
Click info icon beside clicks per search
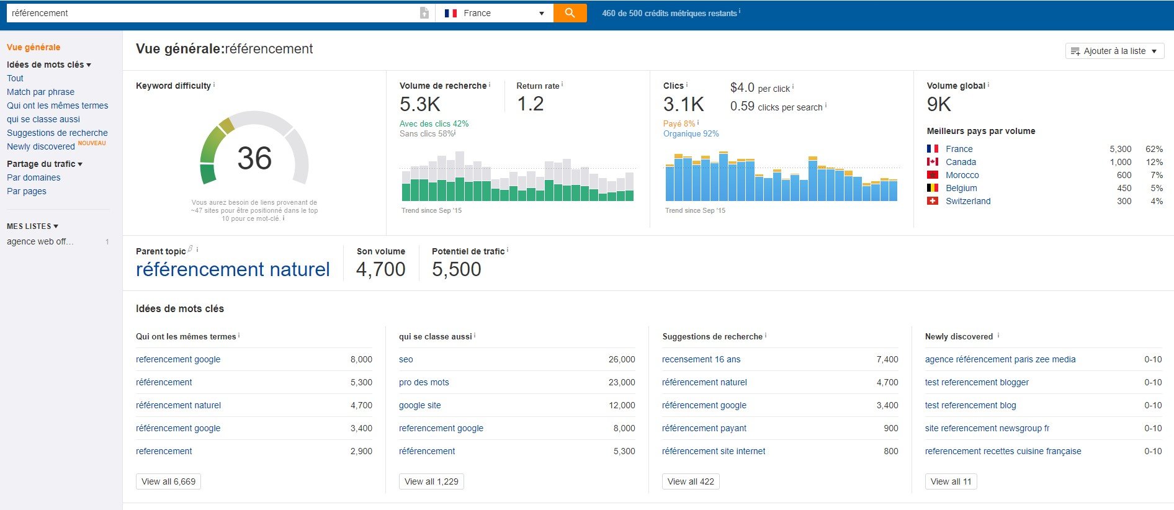pyautogui.click(x=826, y=105)
